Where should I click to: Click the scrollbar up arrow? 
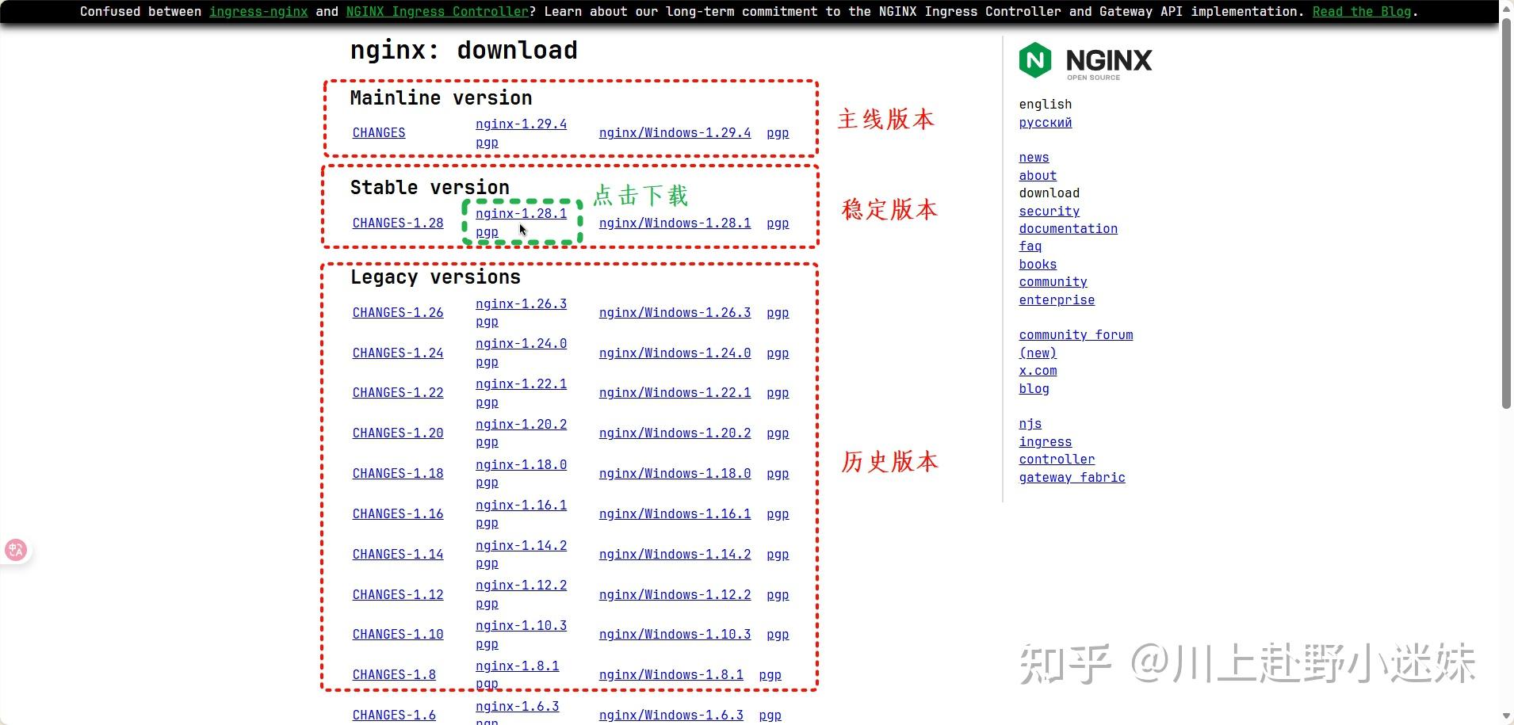(1505, 8)
